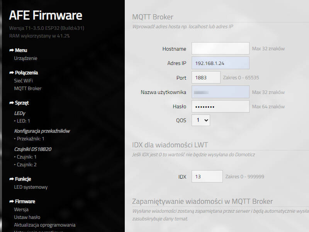Click the Nazwa użytkownika input field
The height and width of the screenshot is (232, 309).
(x=221, y=92)
